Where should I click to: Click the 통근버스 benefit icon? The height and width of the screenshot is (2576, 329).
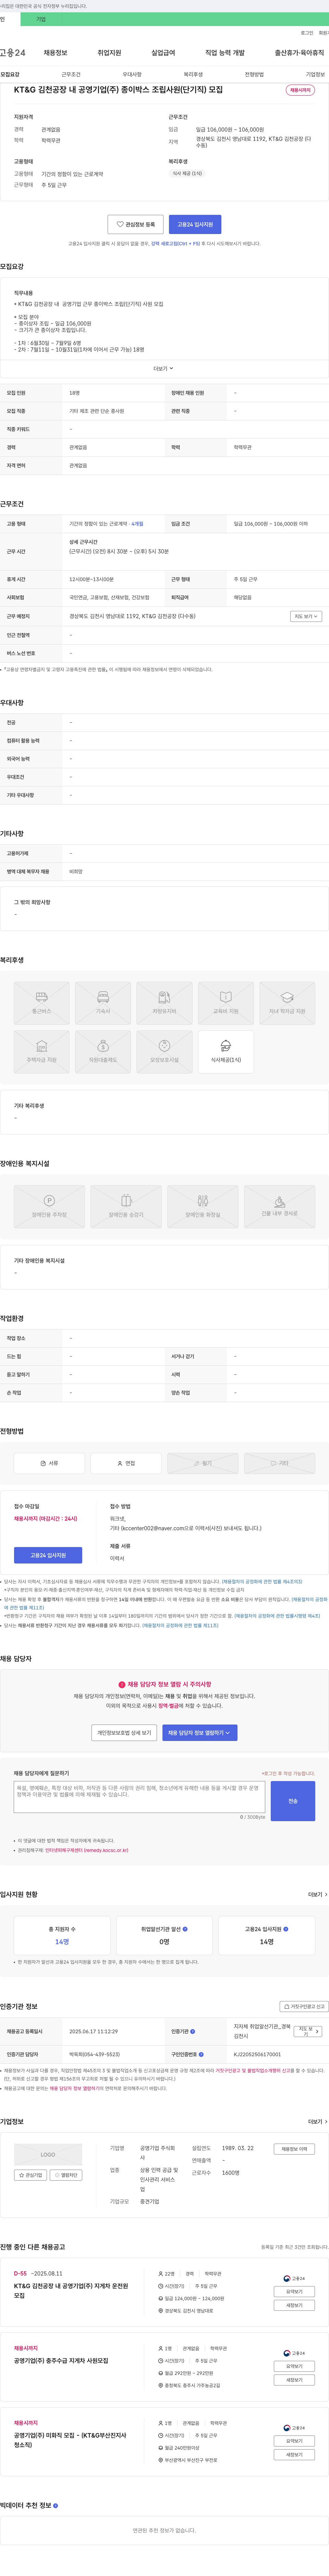(42, 1003)
